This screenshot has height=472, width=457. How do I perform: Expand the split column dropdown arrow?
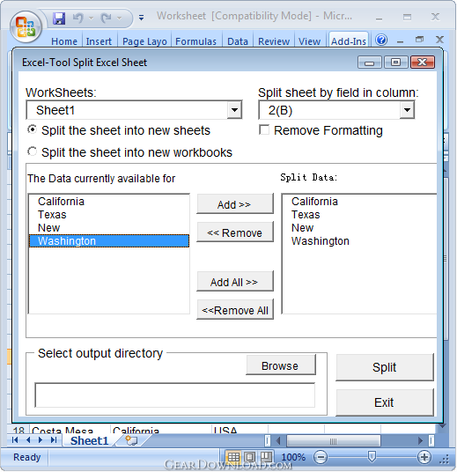tap(407, 110)
